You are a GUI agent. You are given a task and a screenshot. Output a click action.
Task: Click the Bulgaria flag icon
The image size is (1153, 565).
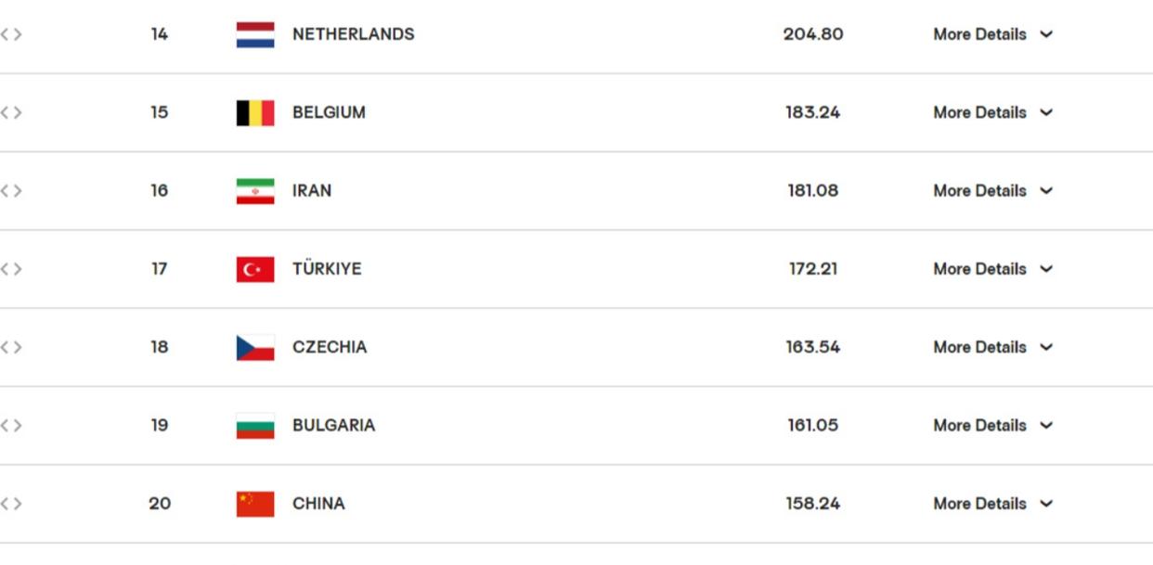255,426
